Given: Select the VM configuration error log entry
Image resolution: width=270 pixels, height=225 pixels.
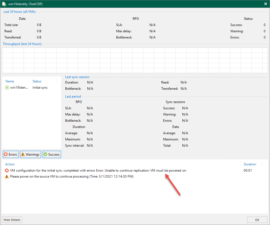Looking at the screenshot, I should (98, 171).
